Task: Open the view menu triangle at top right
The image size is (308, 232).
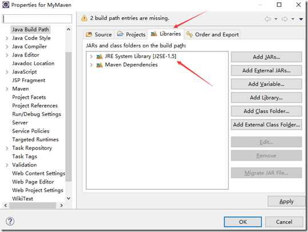Action: pyautogui.click(x=301, y=19)
